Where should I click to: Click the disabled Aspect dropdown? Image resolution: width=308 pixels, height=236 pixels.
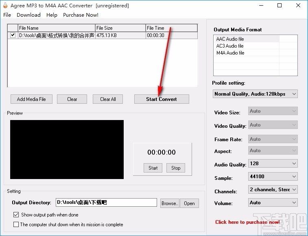pos(273,150)
